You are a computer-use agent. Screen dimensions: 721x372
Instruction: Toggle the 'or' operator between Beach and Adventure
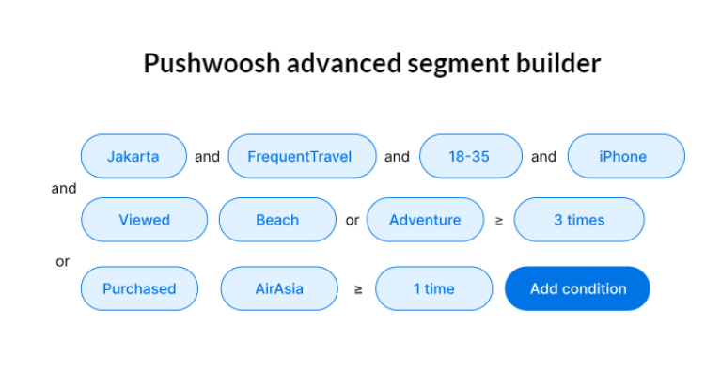click(353, 221)
